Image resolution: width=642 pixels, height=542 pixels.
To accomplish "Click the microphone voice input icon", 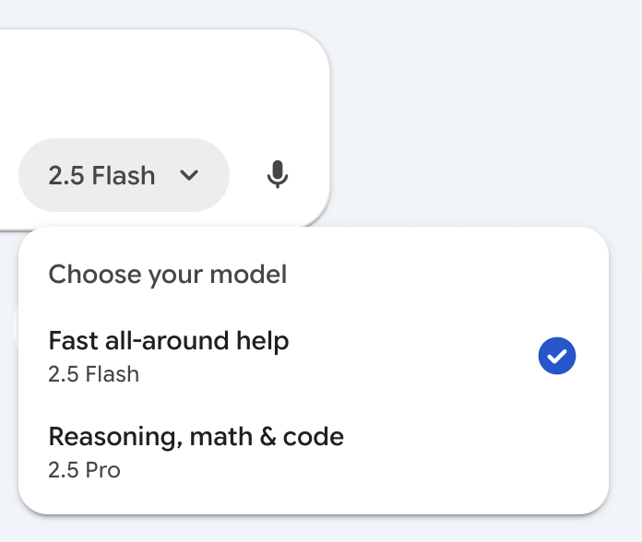I will pyautogui.click(x=277, y=175).
